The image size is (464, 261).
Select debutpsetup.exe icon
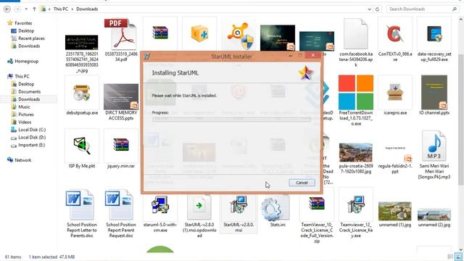pyautogui.click(x=82, y=94)
